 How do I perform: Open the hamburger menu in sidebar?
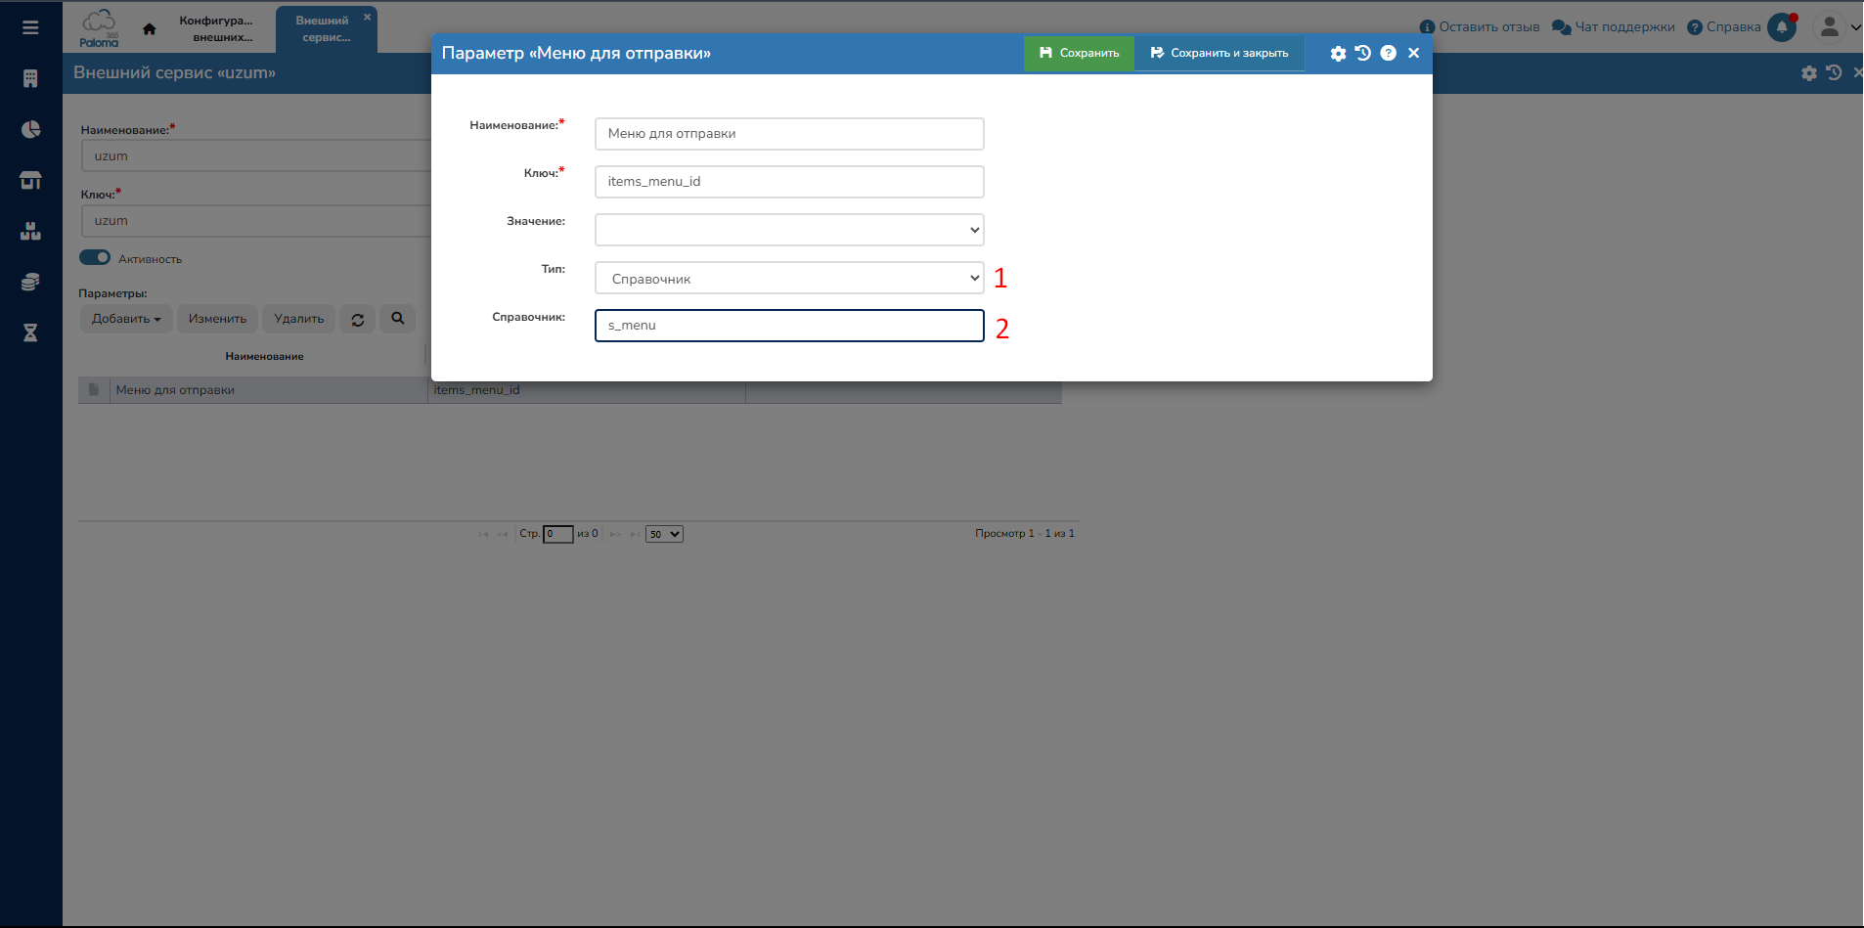(x=30, y=27)
